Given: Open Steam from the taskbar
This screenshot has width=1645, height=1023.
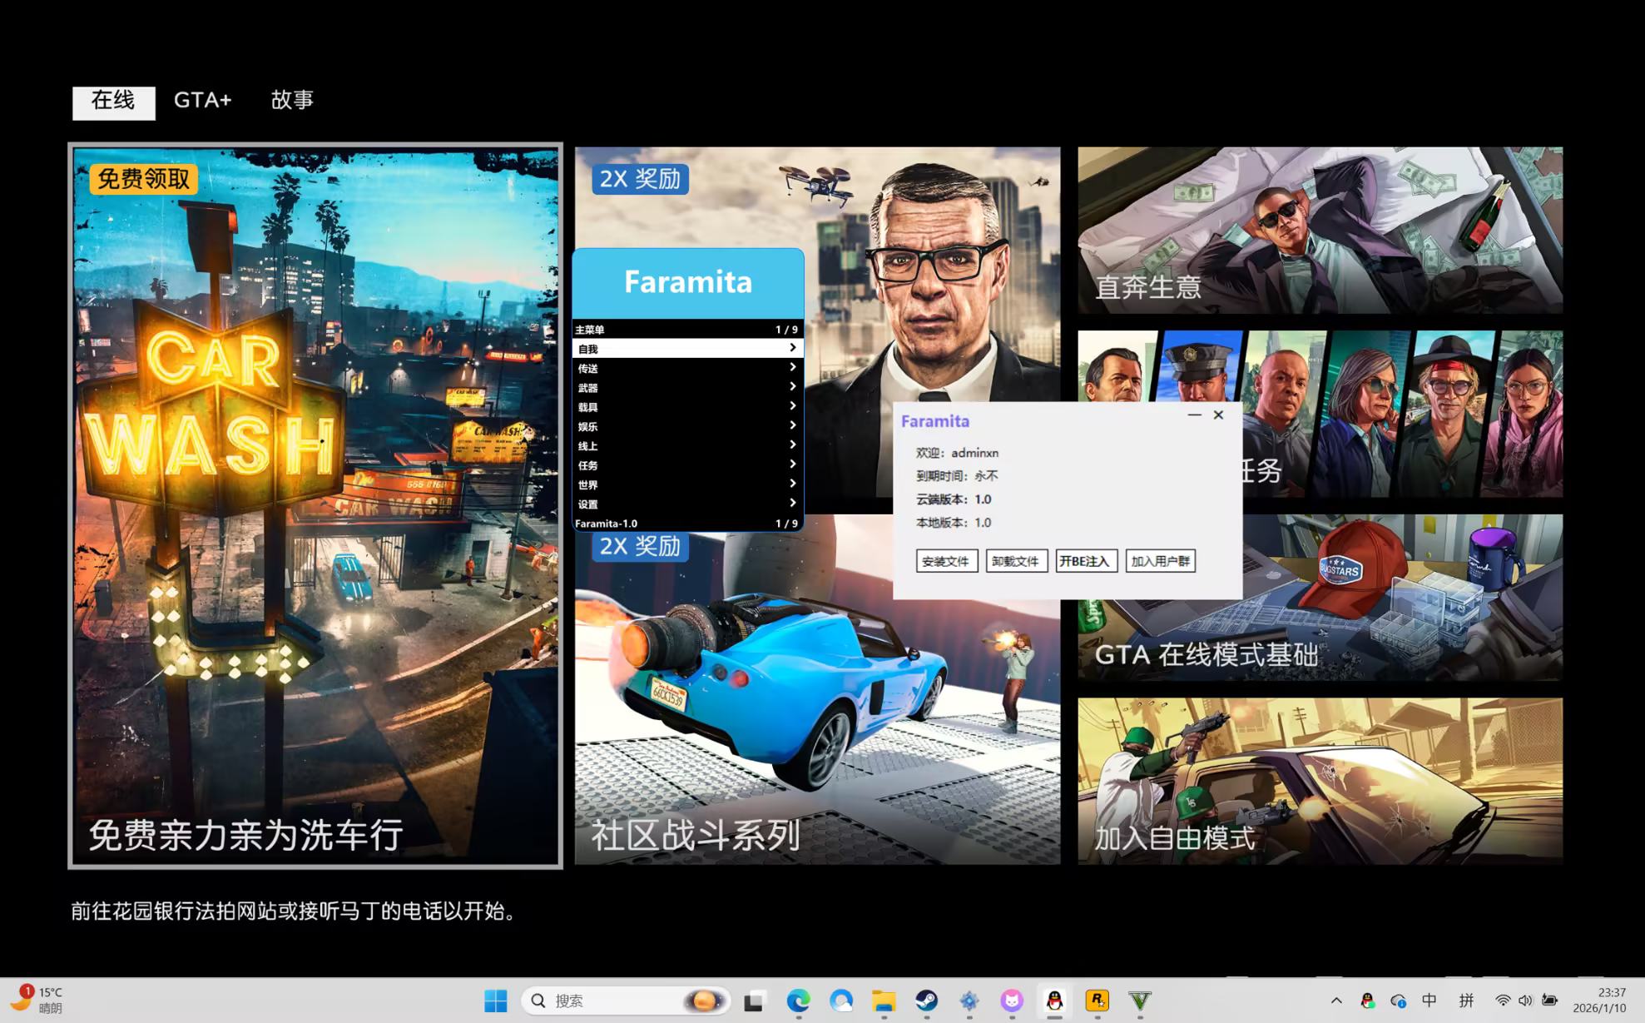Looking at the screenshot, I should pos(926,1001).
